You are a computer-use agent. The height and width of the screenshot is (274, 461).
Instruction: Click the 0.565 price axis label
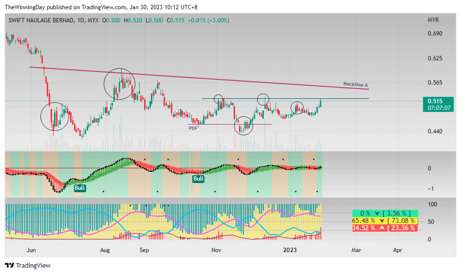(435, 83)
